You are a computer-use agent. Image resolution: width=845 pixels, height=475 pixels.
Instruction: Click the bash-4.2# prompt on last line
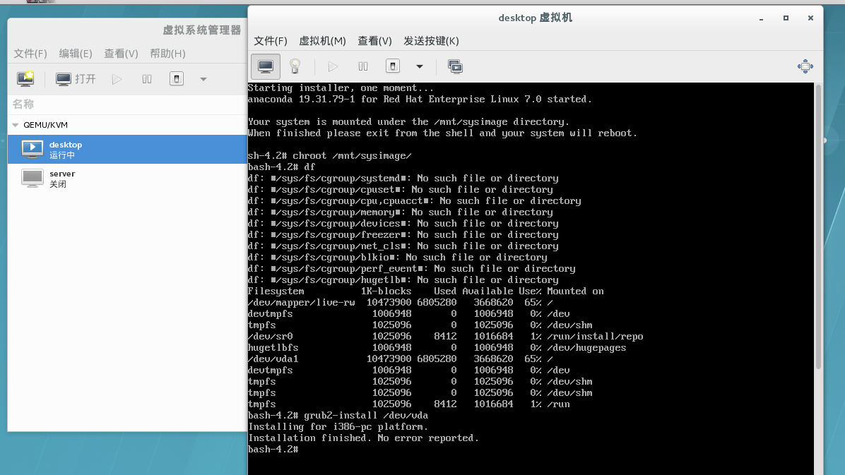(273, 449)
